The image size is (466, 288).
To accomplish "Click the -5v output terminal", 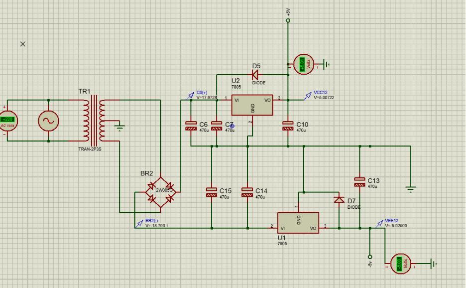I will click(370, 257).
